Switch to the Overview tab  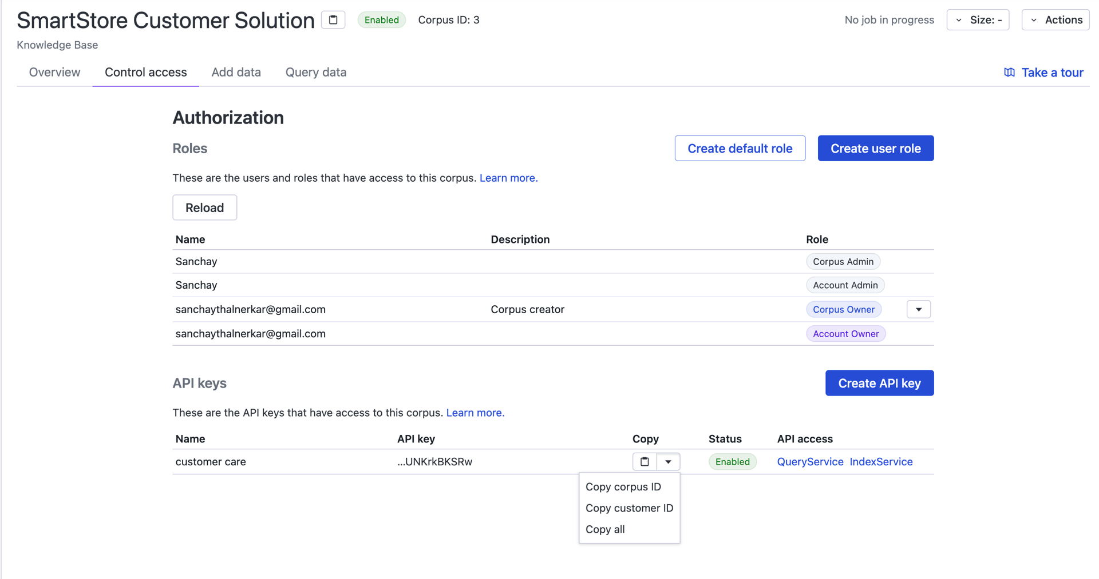coord(54,73)
